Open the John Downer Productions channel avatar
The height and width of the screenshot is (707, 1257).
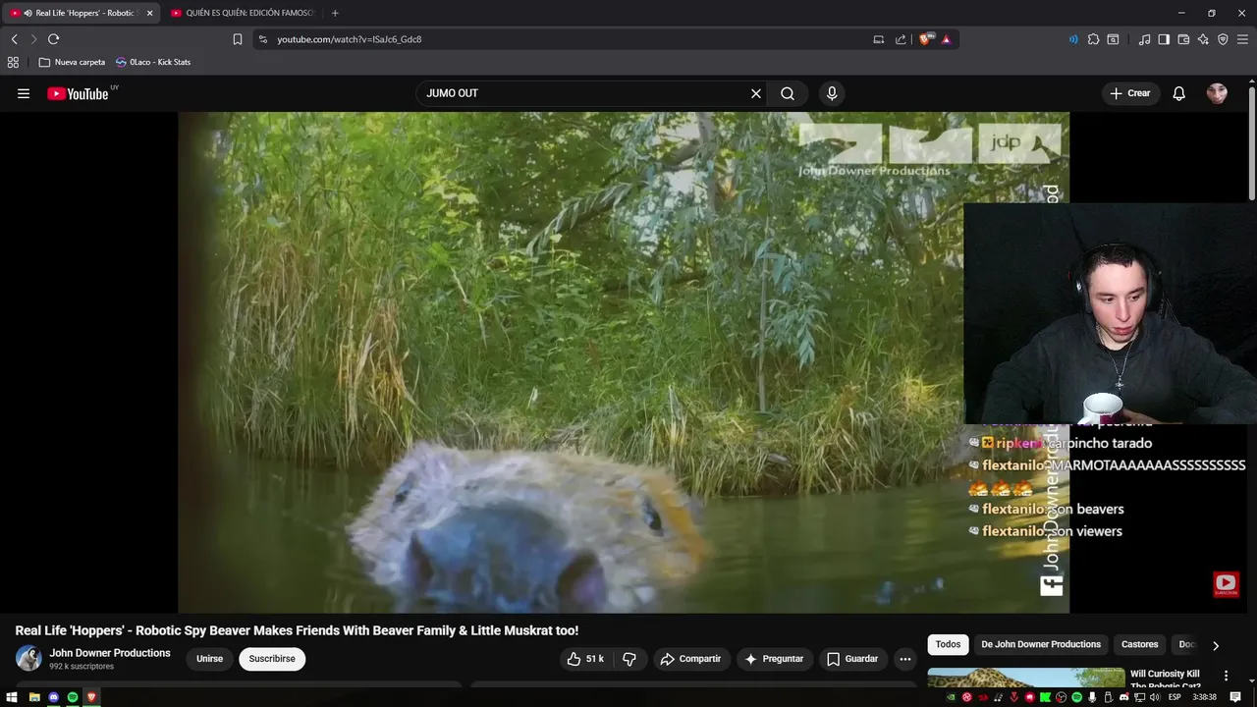[28, 658]
